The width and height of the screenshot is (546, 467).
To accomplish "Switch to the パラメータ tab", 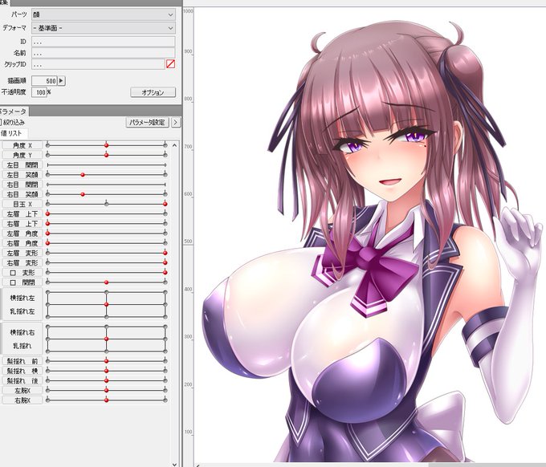I will (14, 112).
